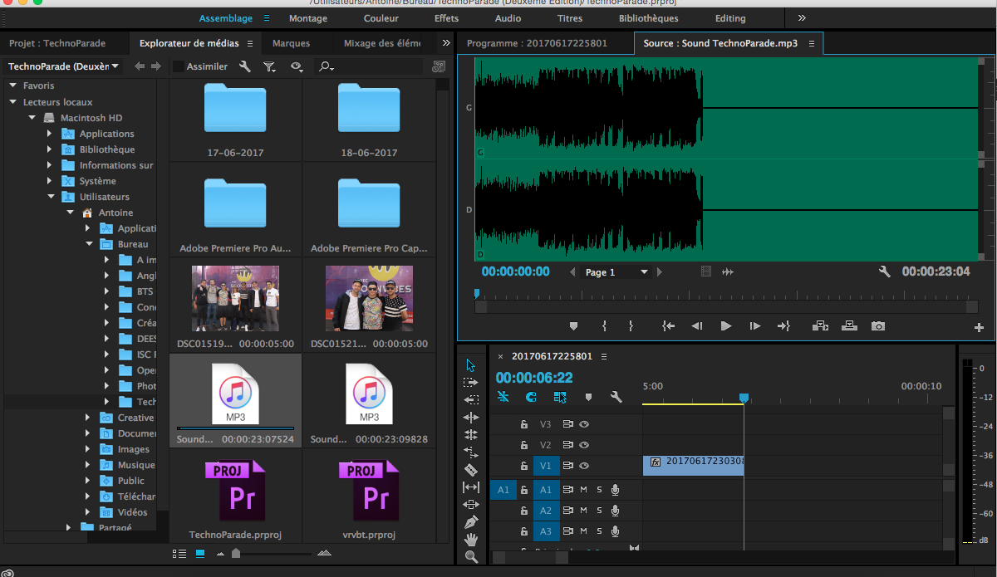Toggle visibility of video track V3
This screenshot has height=577, width=997.
[584, 424]
